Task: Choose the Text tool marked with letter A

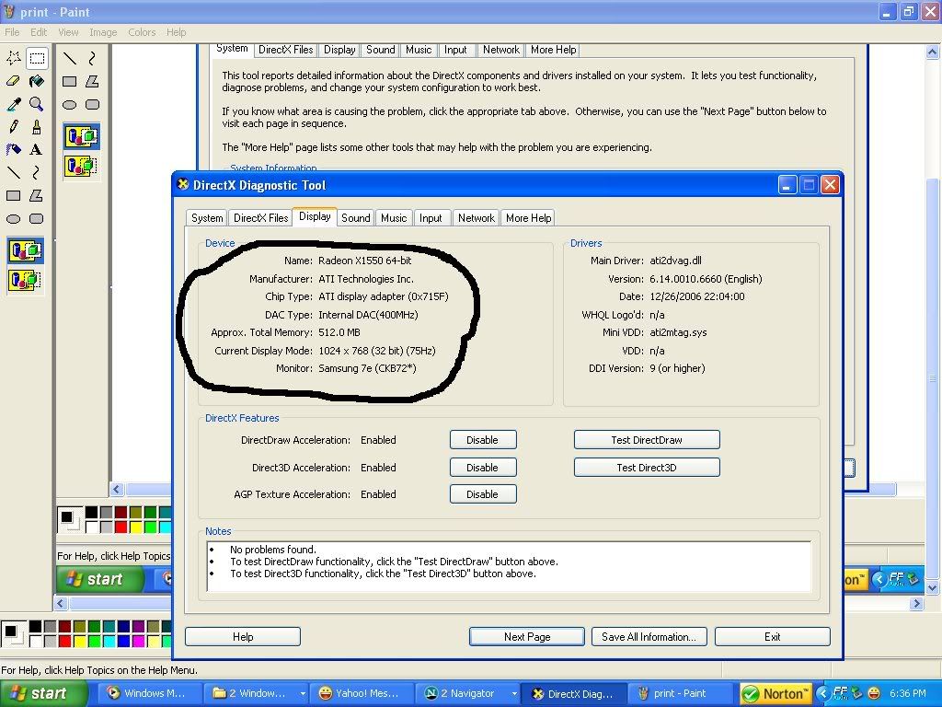Action: point(37,150)
